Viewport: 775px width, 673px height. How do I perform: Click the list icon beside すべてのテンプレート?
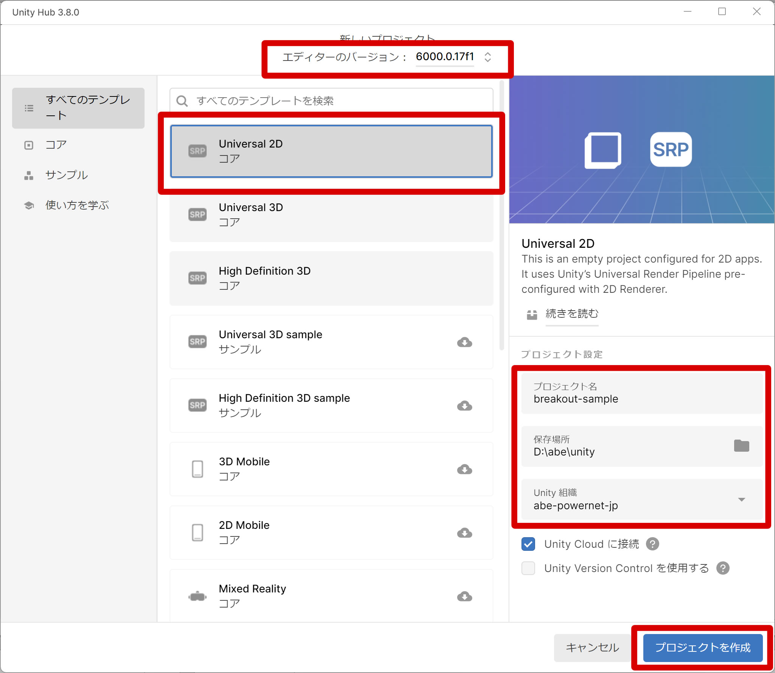(29, 108)
